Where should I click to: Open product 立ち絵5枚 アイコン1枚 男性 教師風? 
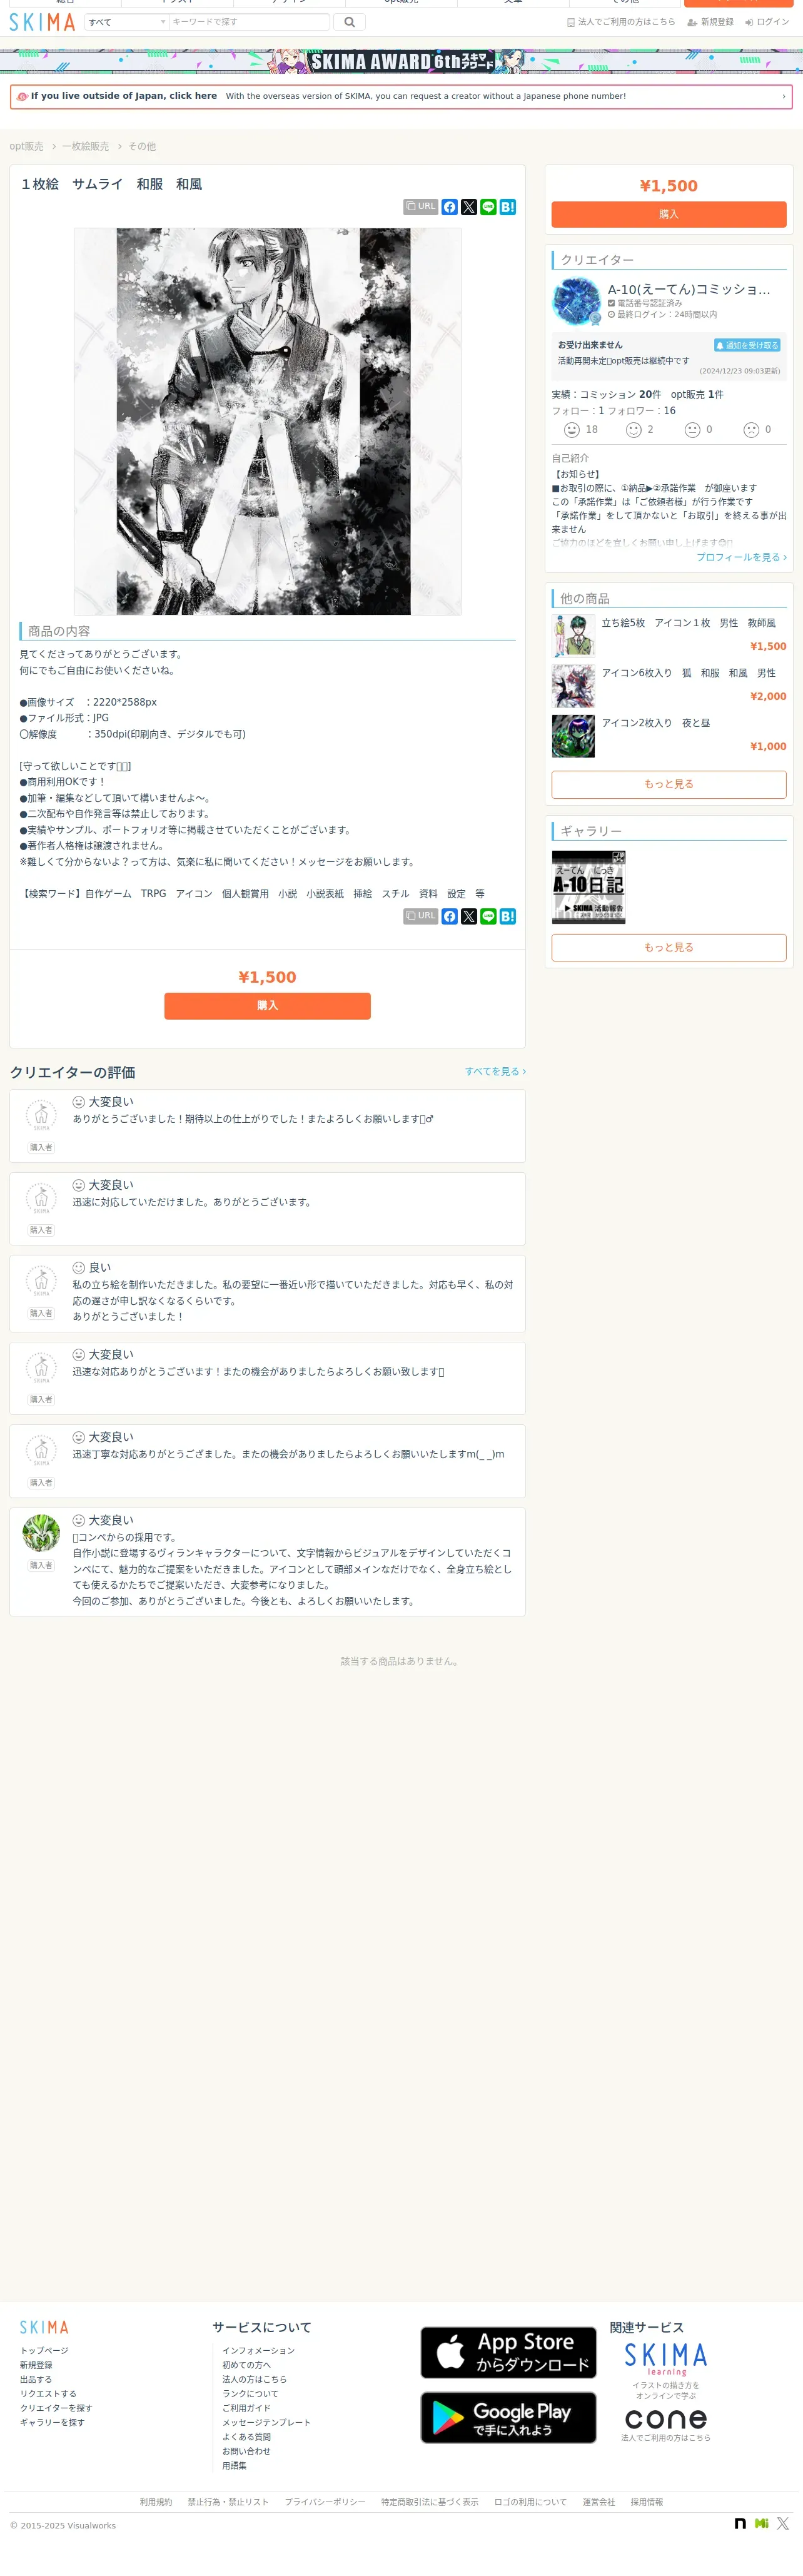[688, 623]
